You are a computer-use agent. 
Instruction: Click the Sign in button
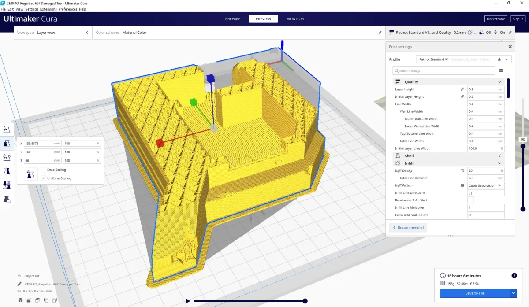(x=518, y=19)
